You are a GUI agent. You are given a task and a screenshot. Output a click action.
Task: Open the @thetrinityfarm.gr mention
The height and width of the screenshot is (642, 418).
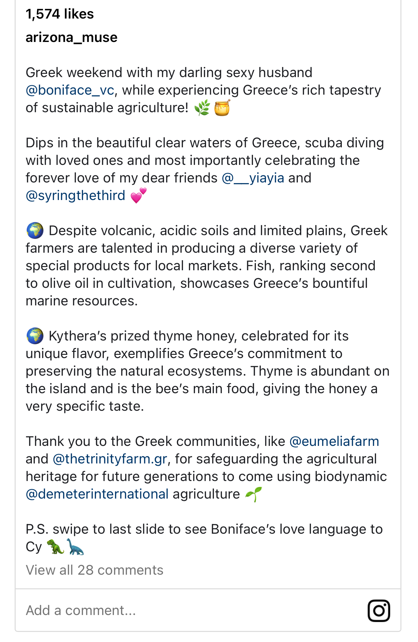point(110,459)
